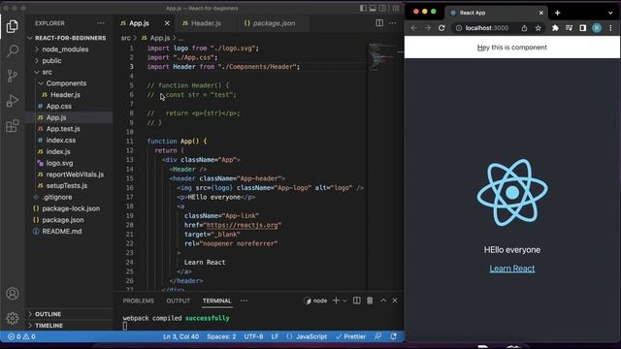
Task: Go forward in Chrome browser
Action: pyautogui.click(x=428, y=28)
